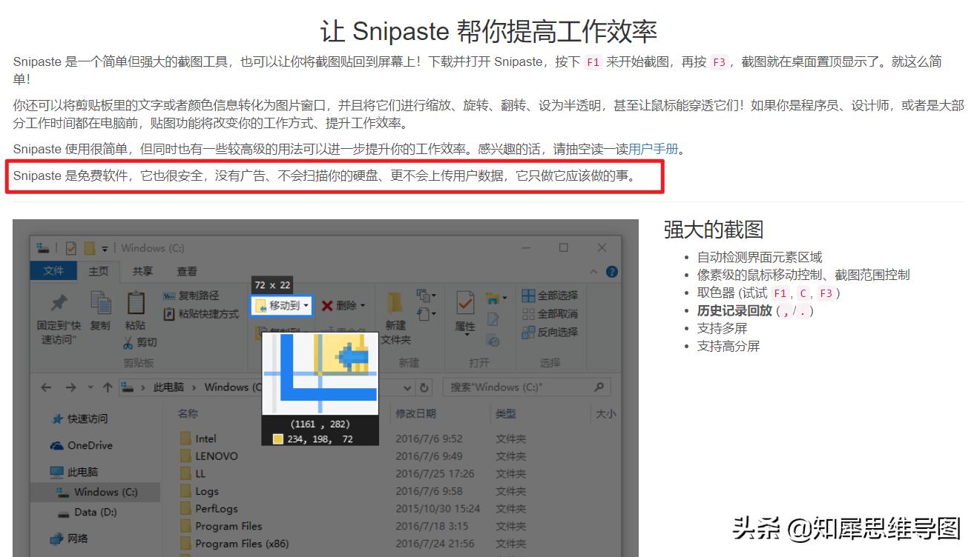Expand the Delete (删除) dropdown arrow

[362, 305]
